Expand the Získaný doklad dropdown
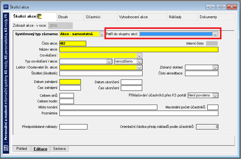Image resolution: width=241 pixels, height=159 pixels. 215,67
